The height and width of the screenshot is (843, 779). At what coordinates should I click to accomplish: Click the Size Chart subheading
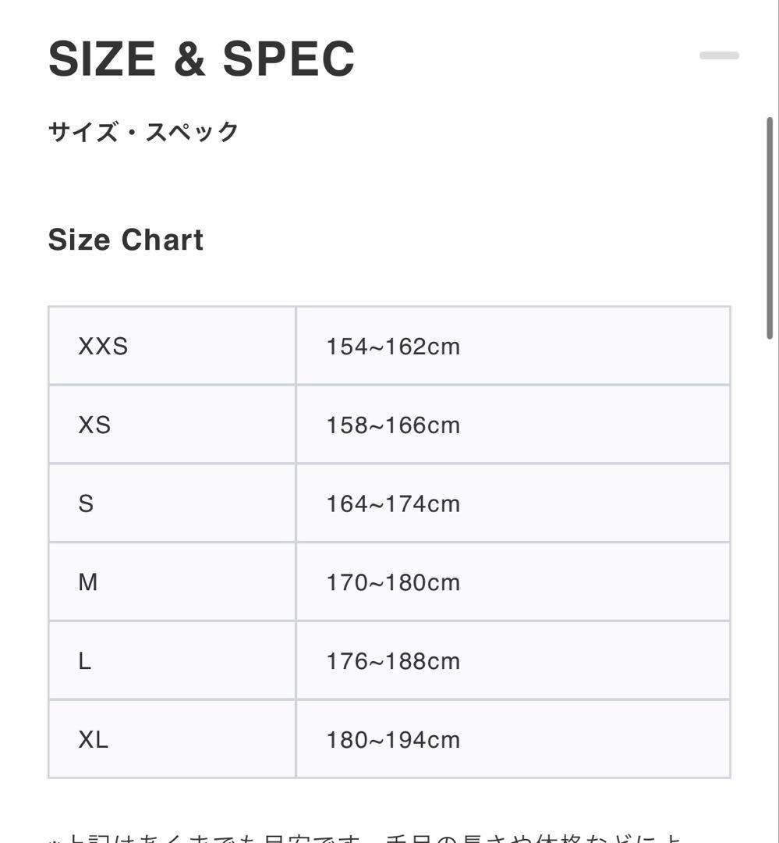point(126,240)
